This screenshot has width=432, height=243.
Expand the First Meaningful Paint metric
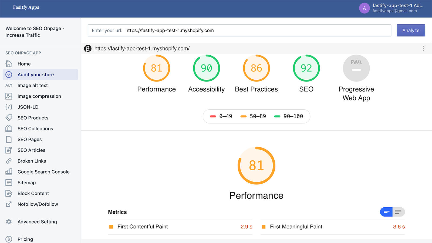pos(333,227)
